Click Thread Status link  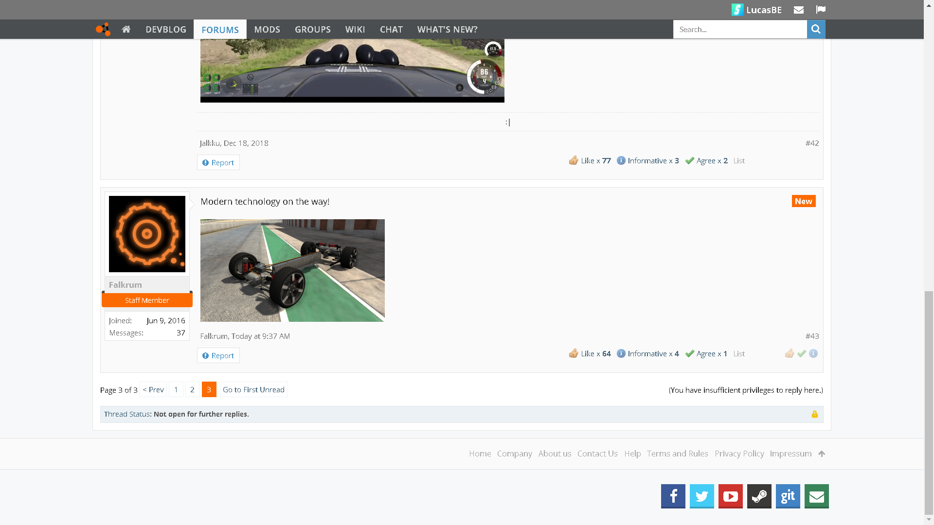tap(126, 414)
